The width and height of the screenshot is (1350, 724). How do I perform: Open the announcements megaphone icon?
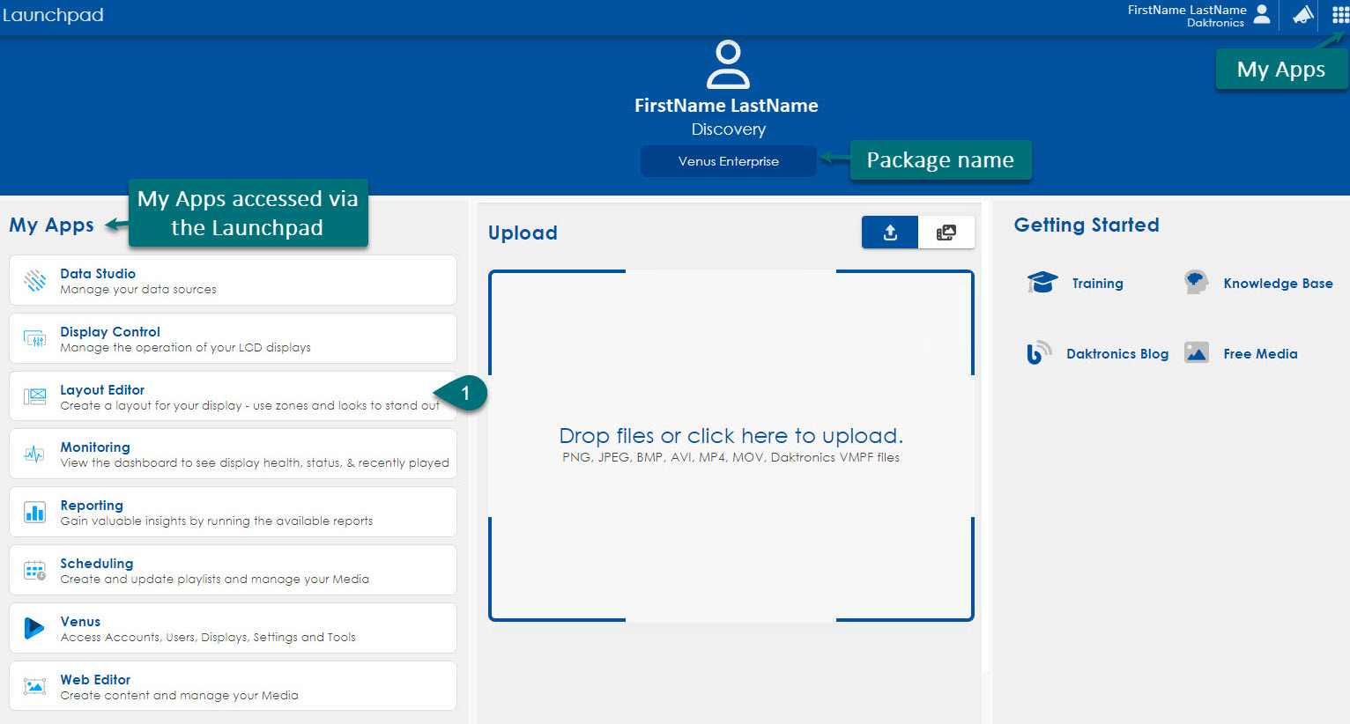point(1302,15)
